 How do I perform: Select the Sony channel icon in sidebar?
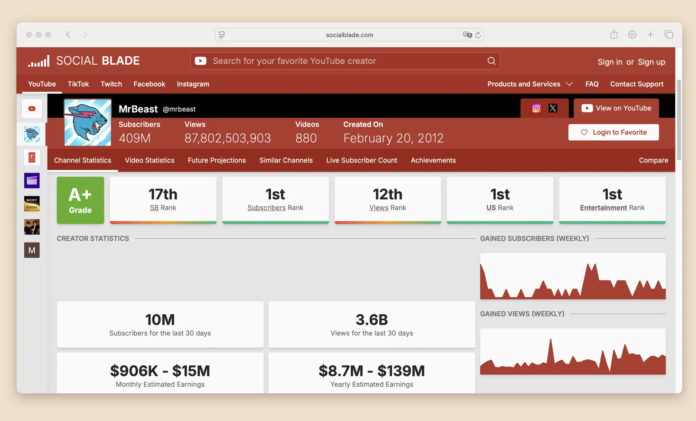pyautogui.click(x=32, y=204)
